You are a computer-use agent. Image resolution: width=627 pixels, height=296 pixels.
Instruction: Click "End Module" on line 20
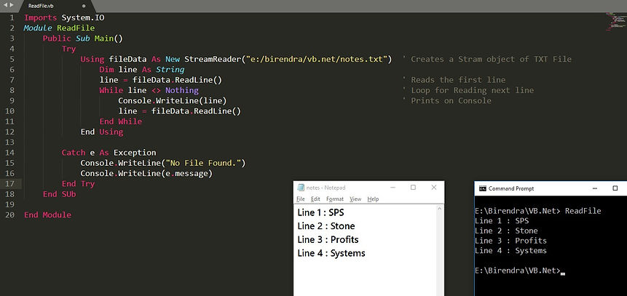click(x=47, y=215)
